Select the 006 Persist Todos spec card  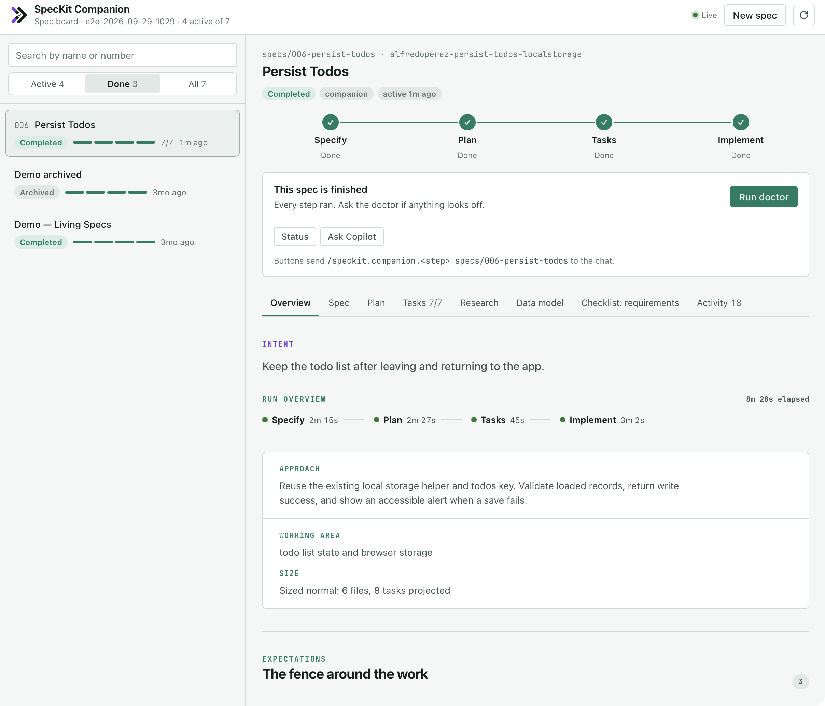[122, 133]
